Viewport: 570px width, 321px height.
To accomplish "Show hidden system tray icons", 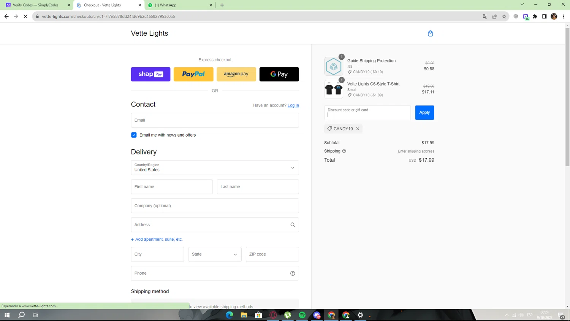I will 507,315.
